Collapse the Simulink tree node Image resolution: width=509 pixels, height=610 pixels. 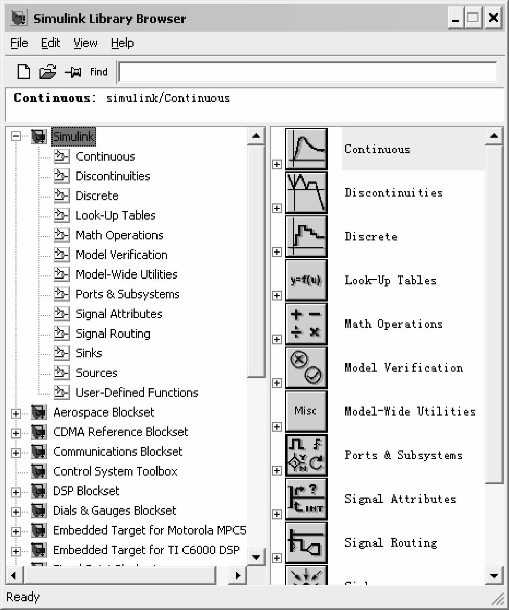click(15, 136)
